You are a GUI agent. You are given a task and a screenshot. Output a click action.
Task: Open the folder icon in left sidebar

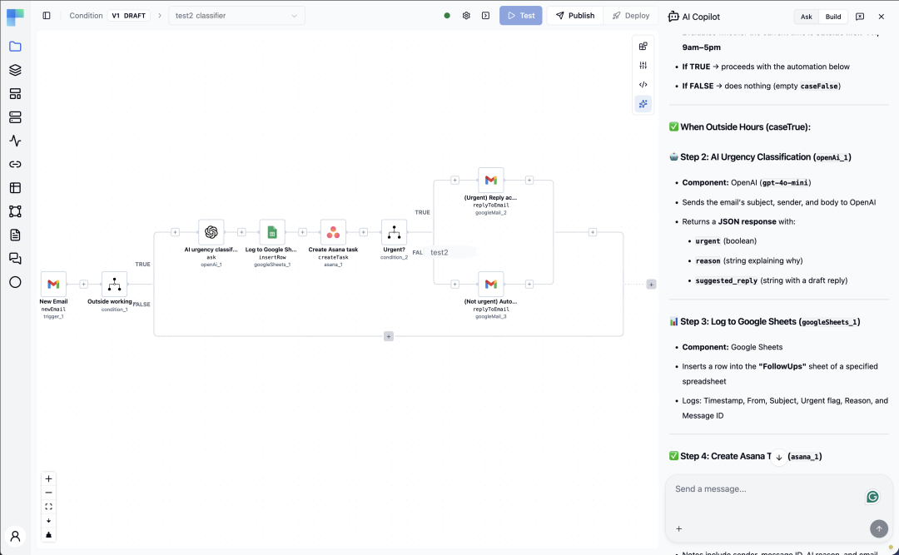point(16,47)
